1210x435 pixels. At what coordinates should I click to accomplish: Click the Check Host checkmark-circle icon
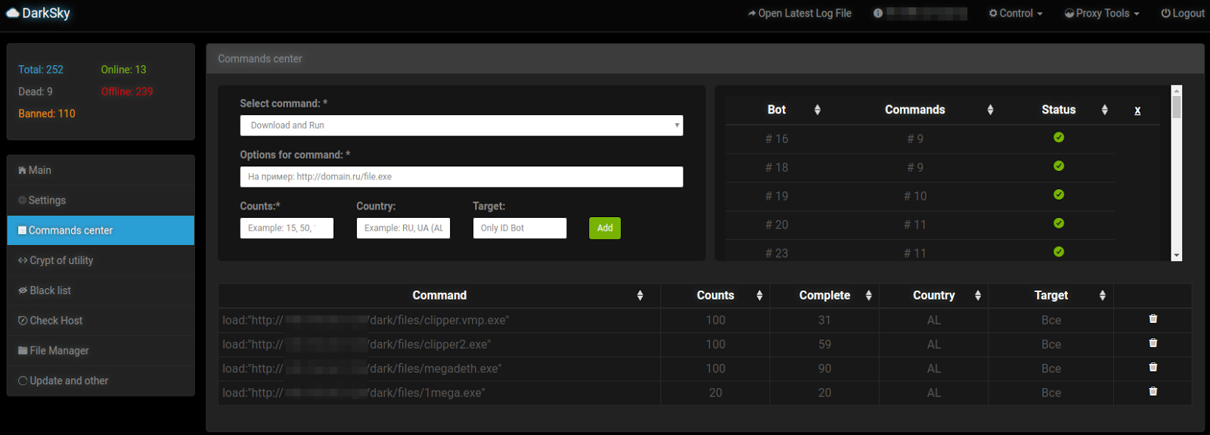23,321
